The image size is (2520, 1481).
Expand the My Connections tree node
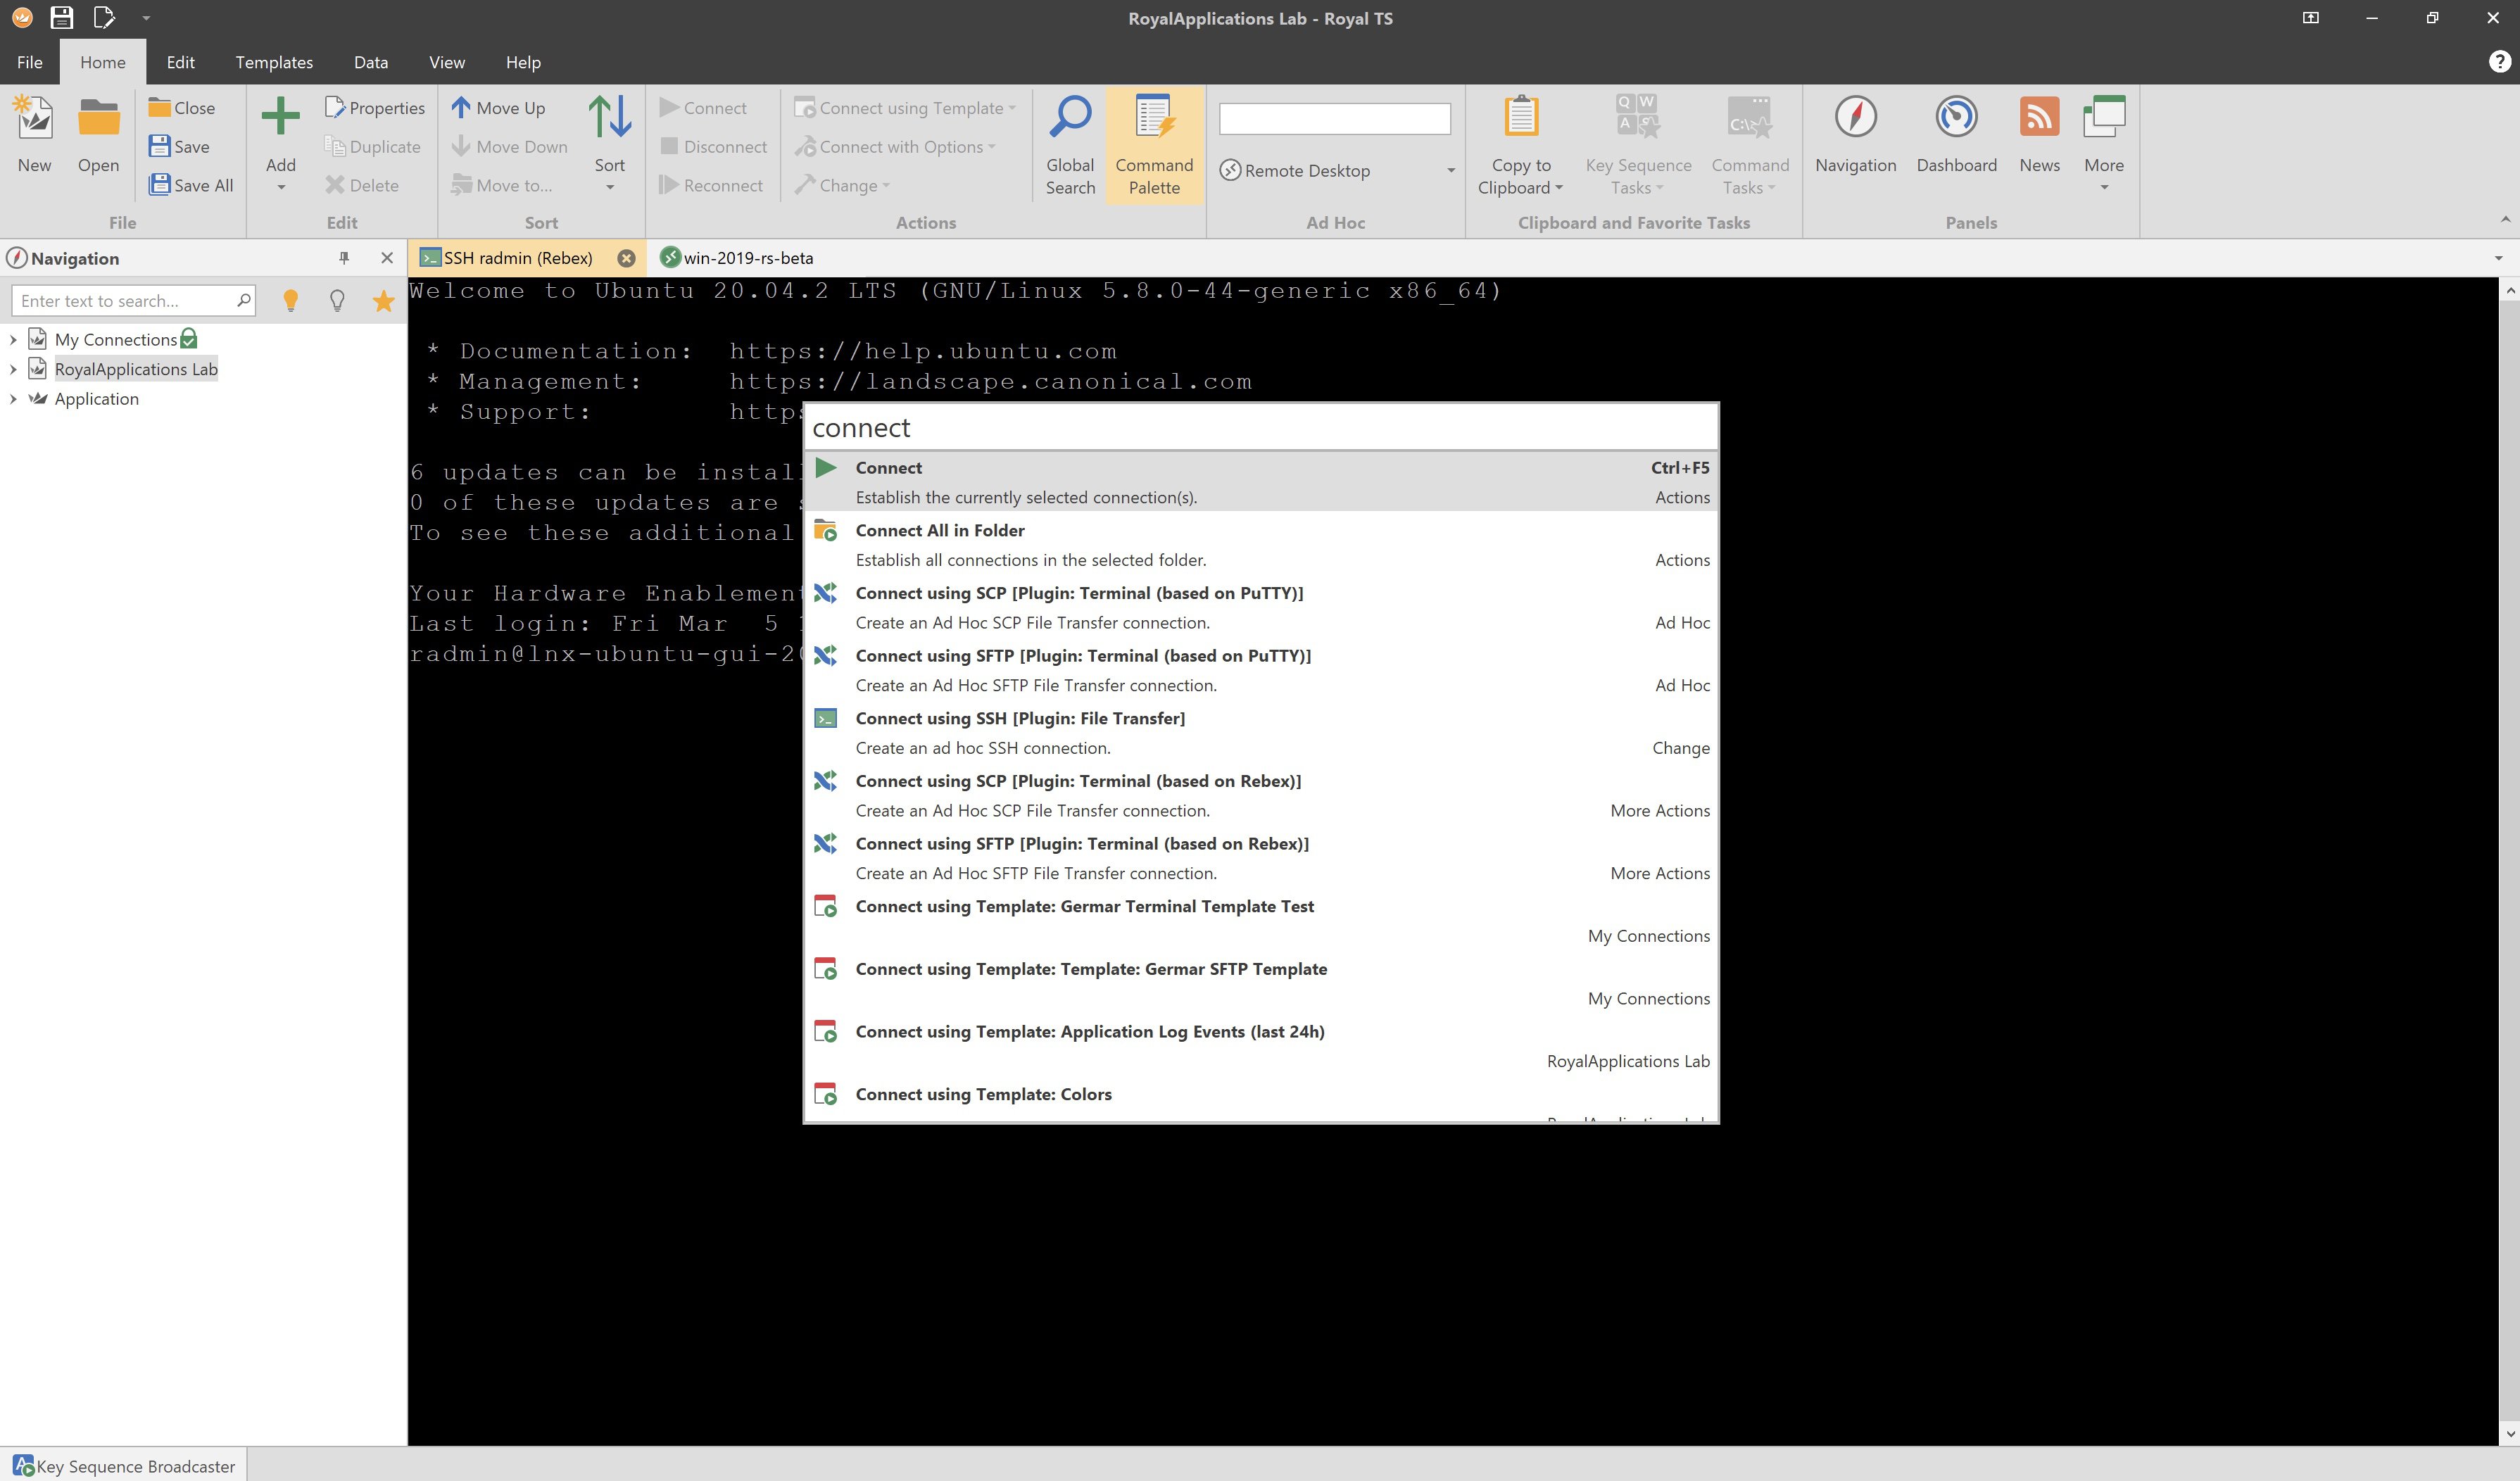(13, 340)
